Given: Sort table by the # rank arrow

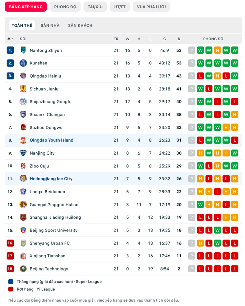Looking at the screenshot, I should click(10, 39).
